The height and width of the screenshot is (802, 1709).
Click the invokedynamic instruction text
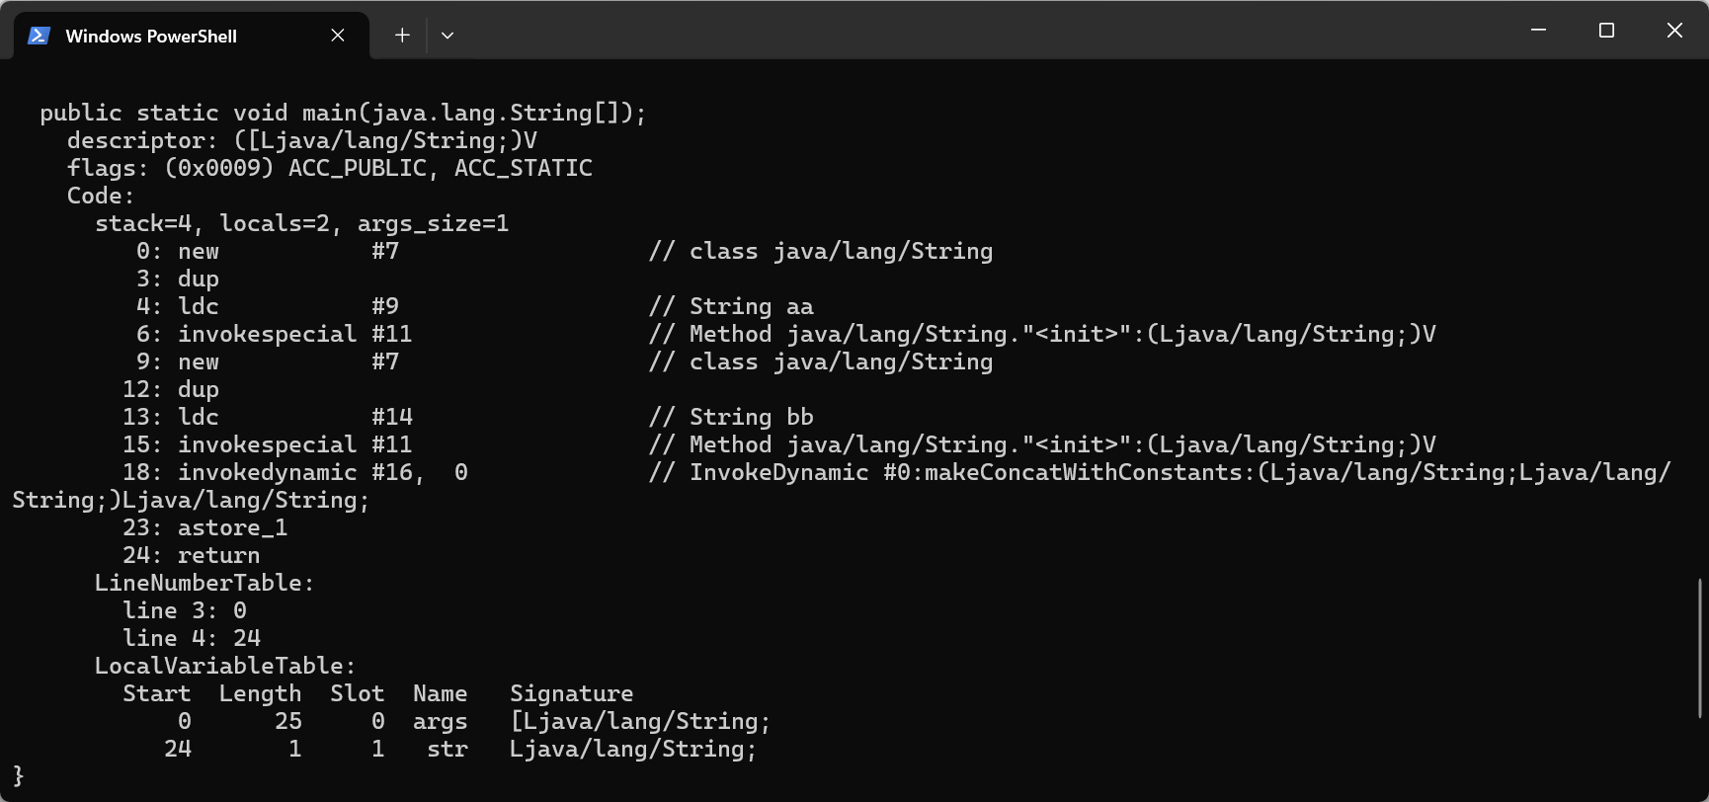click(x=267, y=472)
